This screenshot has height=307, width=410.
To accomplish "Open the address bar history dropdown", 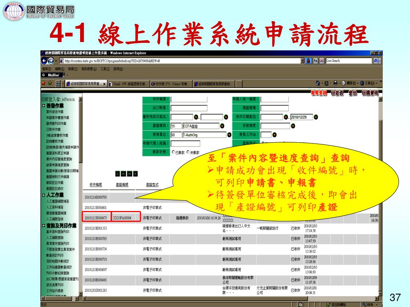I will tap(302, 61).
